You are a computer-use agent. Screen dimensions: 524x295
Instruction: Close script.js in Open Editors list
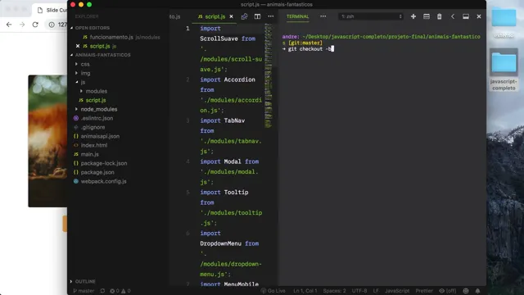78,46
